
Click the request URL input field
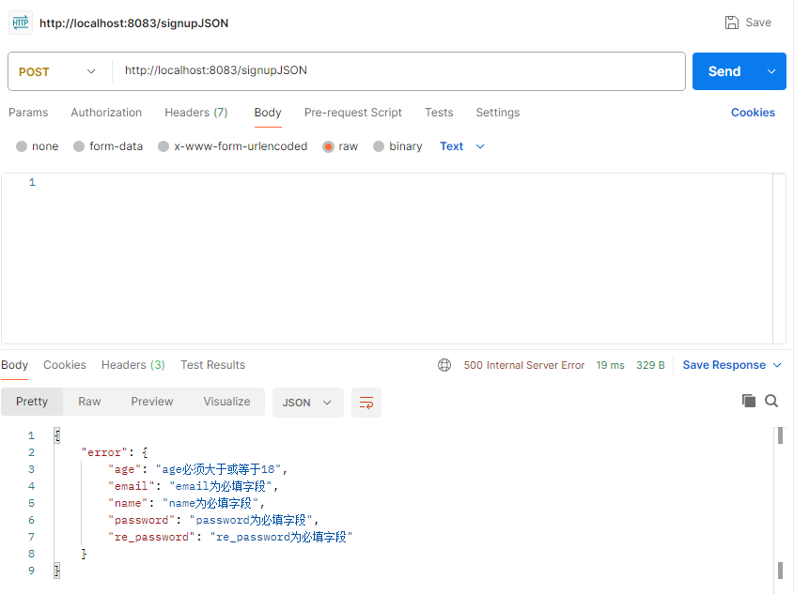point(399,70)
